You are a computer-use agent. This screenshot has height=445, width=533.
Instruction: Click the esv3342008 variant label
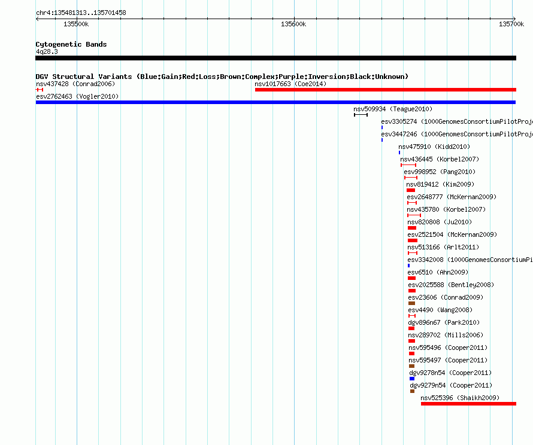tap(470, 260)
